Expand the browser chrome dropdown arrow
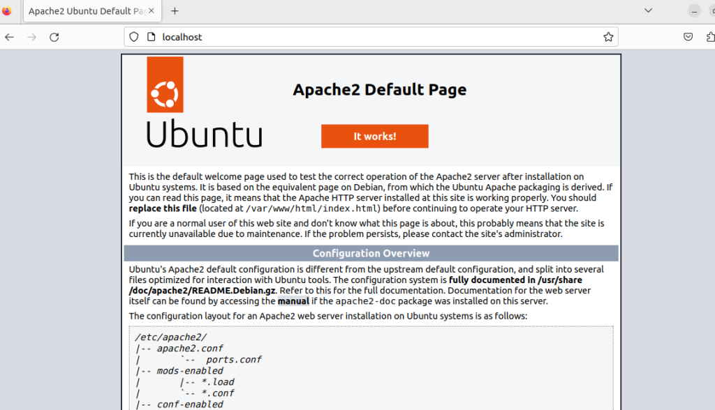This screenshot has width=715, height=410. click(648, 10)
